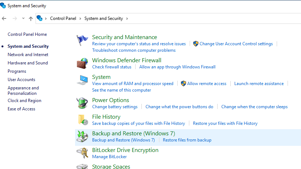Screen dimensions: 301x169
Task: Open Backup and Restore (Windows 7) green heading
Action: (x=133, y=134)
